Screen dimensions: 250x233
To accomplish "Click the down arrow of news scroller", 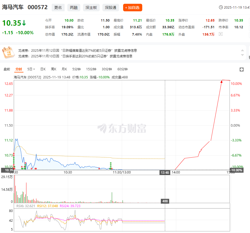I will point(242,55).
